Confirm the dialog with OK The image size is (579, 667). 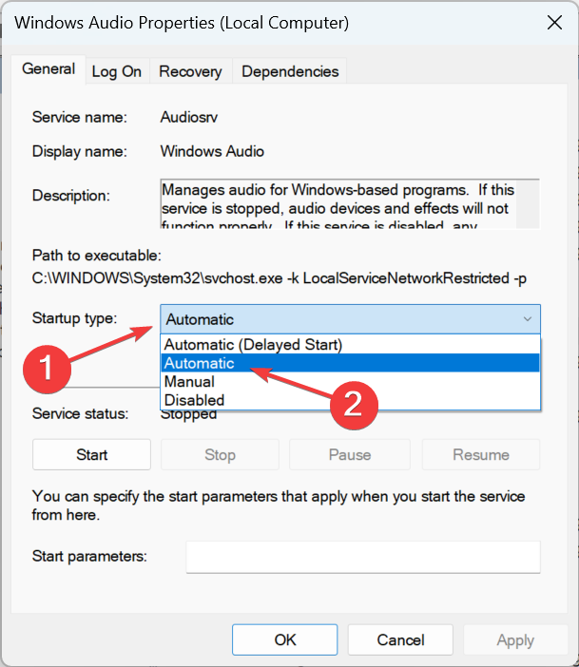coord(285,640)
